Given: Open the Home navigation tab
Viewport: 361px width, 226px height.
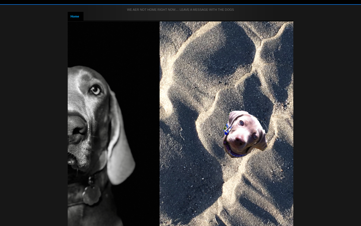Looking at the screenshot, I should pos(75,16).
